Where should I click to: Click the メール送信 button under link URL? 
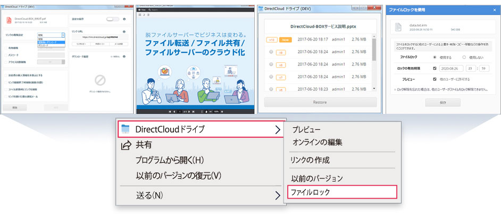point(119,44)
